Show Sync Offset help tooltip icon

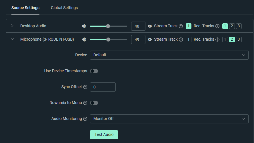(x=85, y=87)
